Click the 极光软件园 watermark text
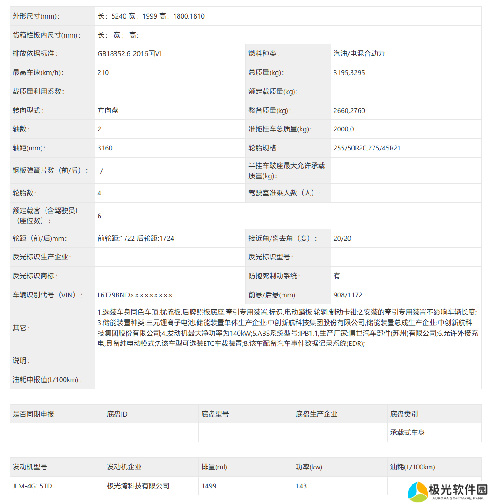The image size is (492, 503). point(458,490)
